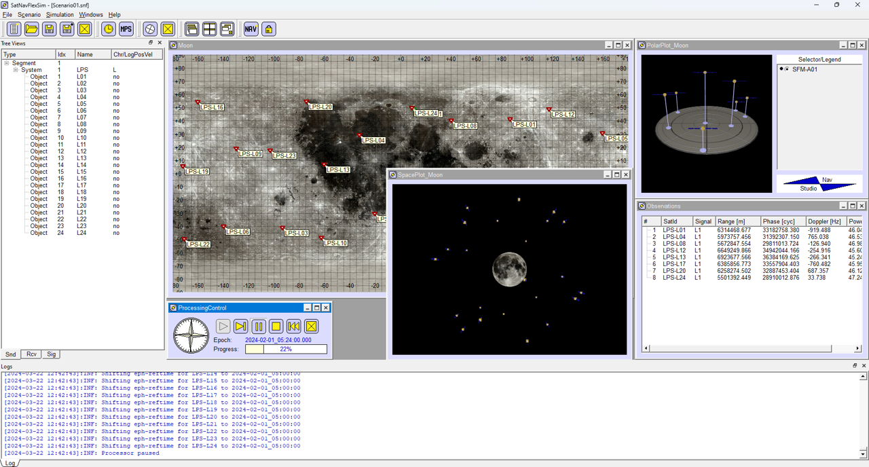Collapse the System LPS tree node

(x=16, y=70)
